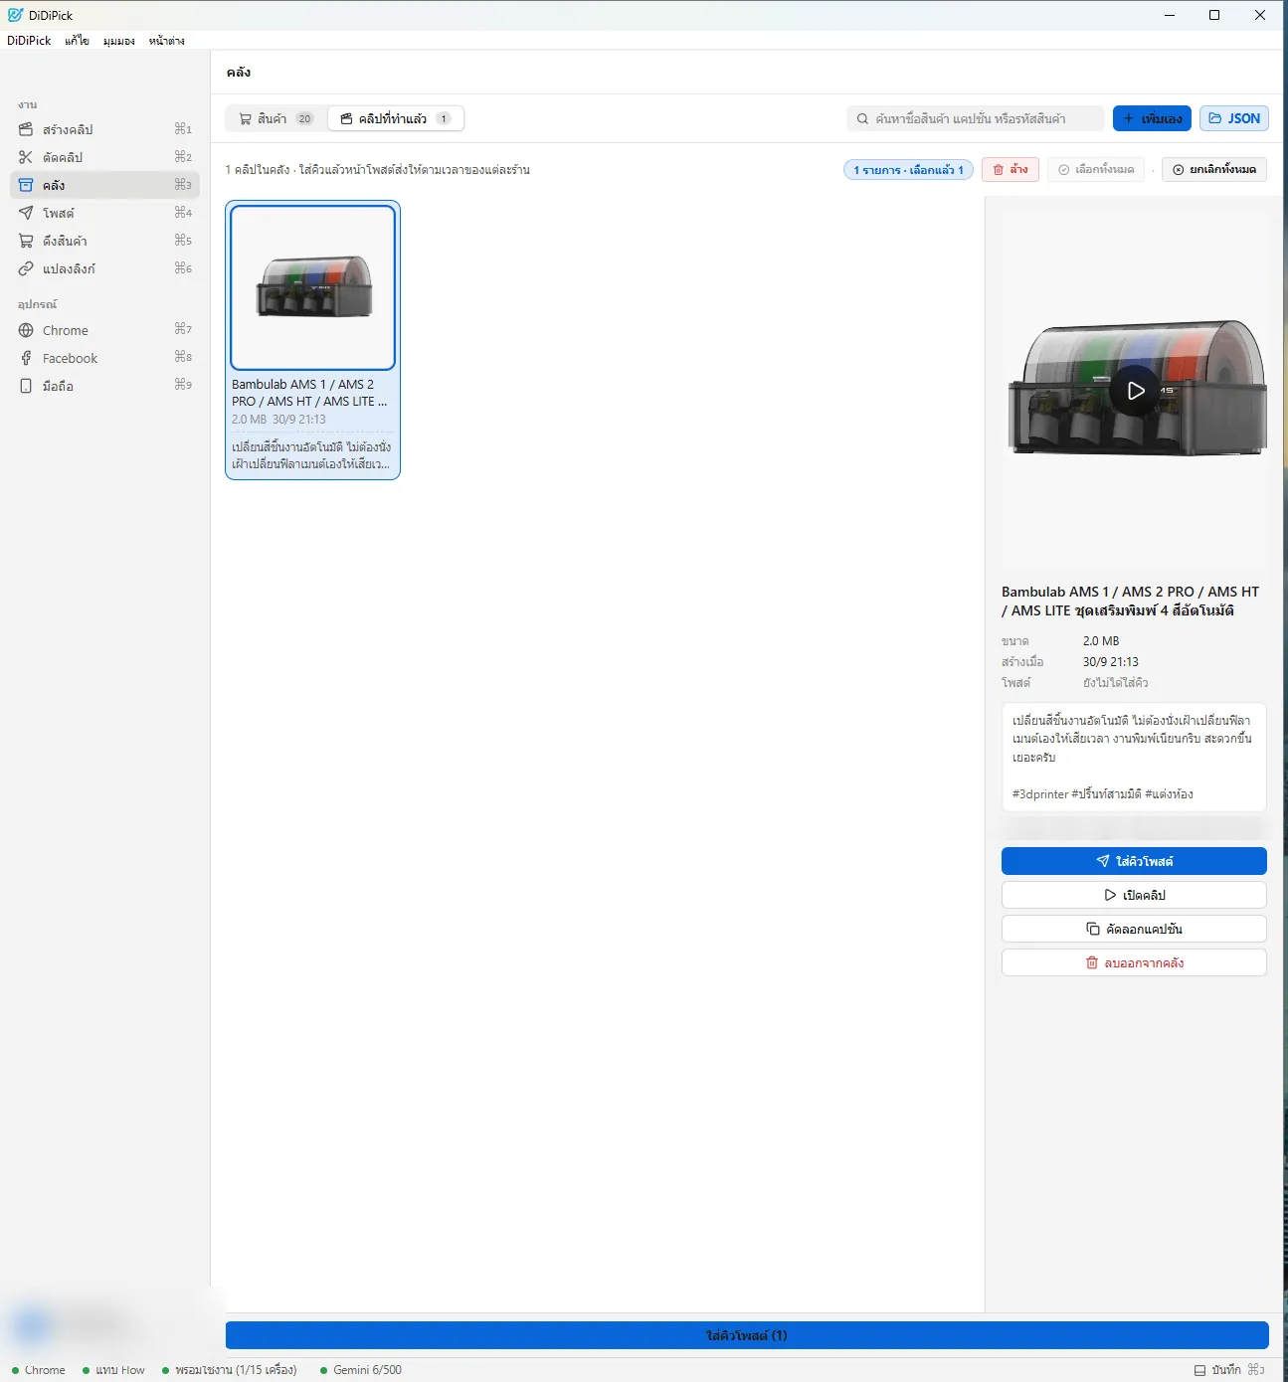Screen dimensions: 1288x1382
Task: Click the 'Gemini 6/500' status entry
Action: click(361, 1370)
